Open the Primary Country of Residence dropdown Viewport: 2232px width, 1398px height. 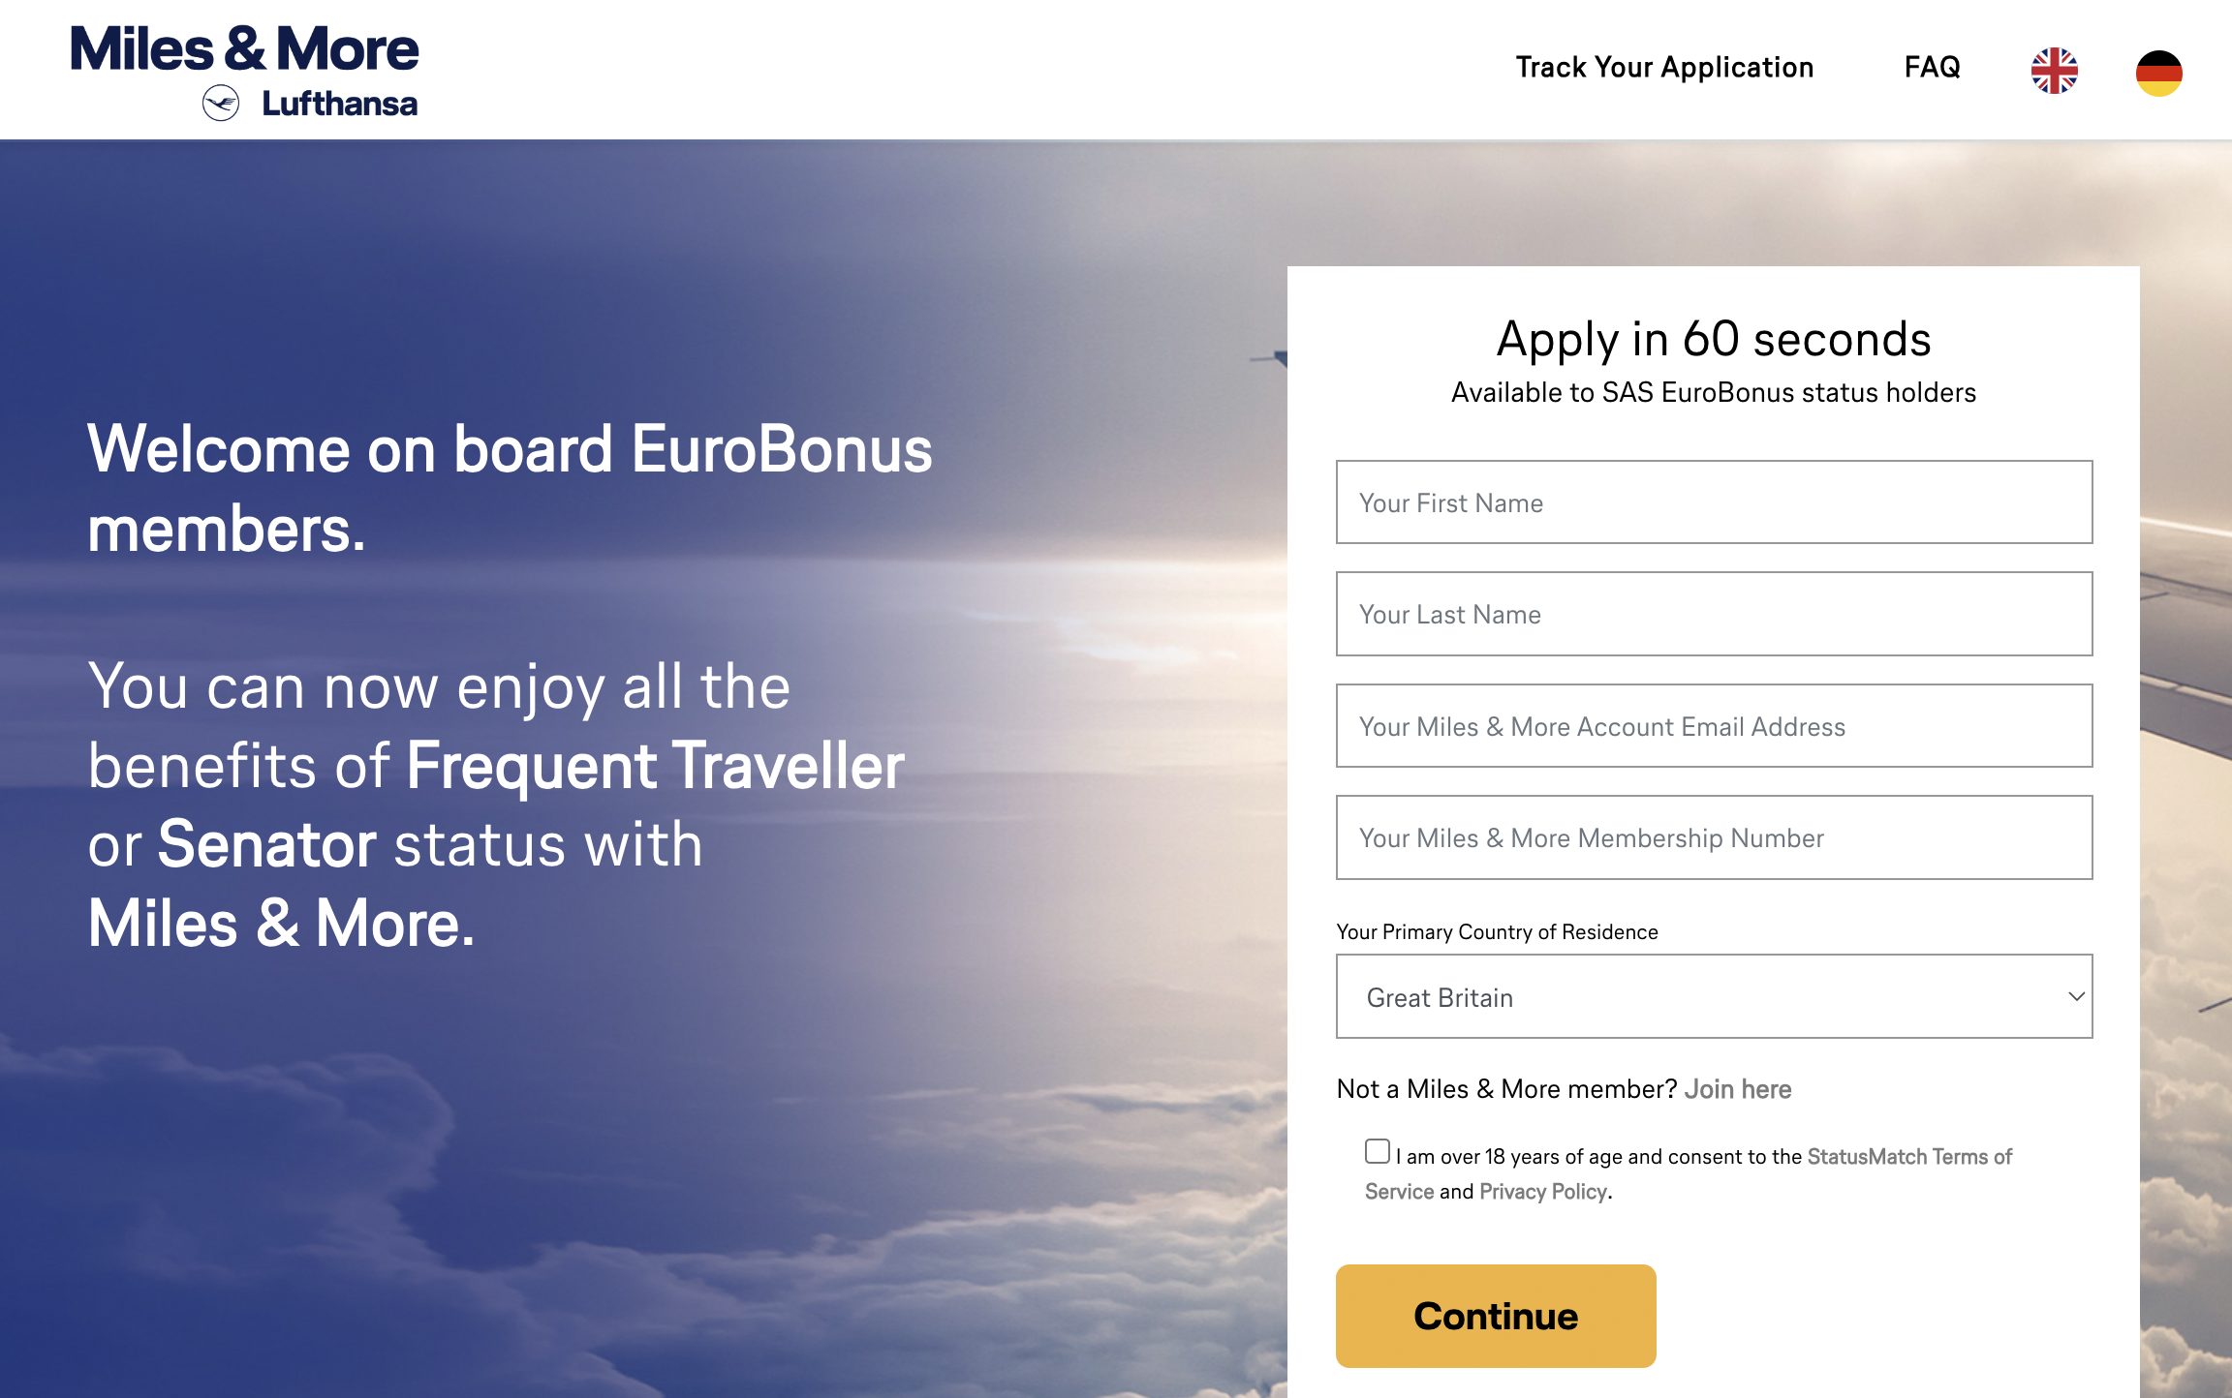point(1713,996)
